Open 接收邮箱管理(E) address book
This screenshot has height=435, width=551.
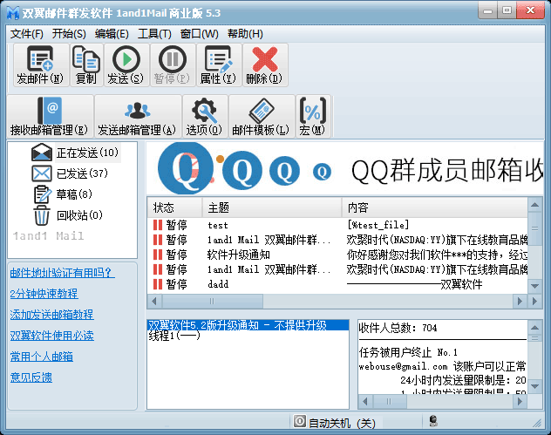click(50, 116)
